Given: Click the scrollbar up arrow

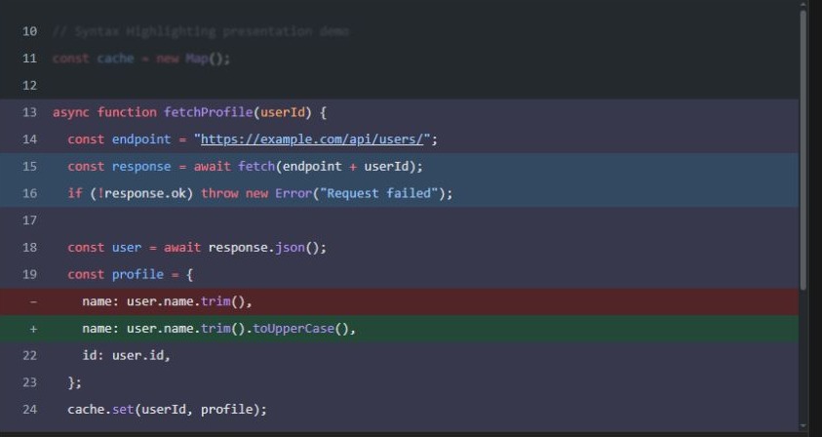Looking at the screenshot, I should click(x=803, y=5).
